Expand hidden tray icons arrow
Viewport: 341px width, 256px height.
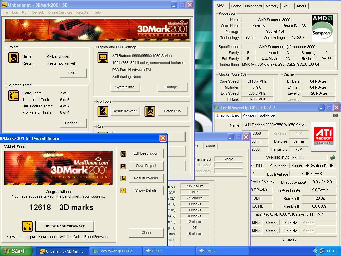pyautogui.click(x=316, y=251)
